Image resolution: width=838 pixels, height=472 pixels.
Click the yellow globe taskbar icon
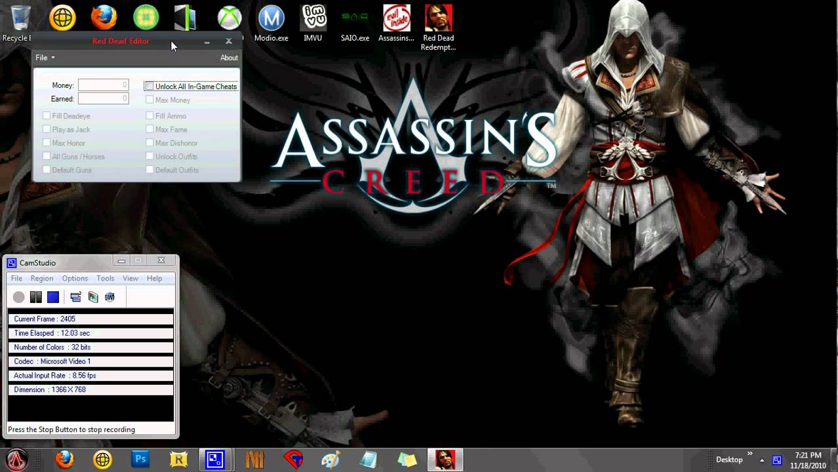tap(102, 460)
